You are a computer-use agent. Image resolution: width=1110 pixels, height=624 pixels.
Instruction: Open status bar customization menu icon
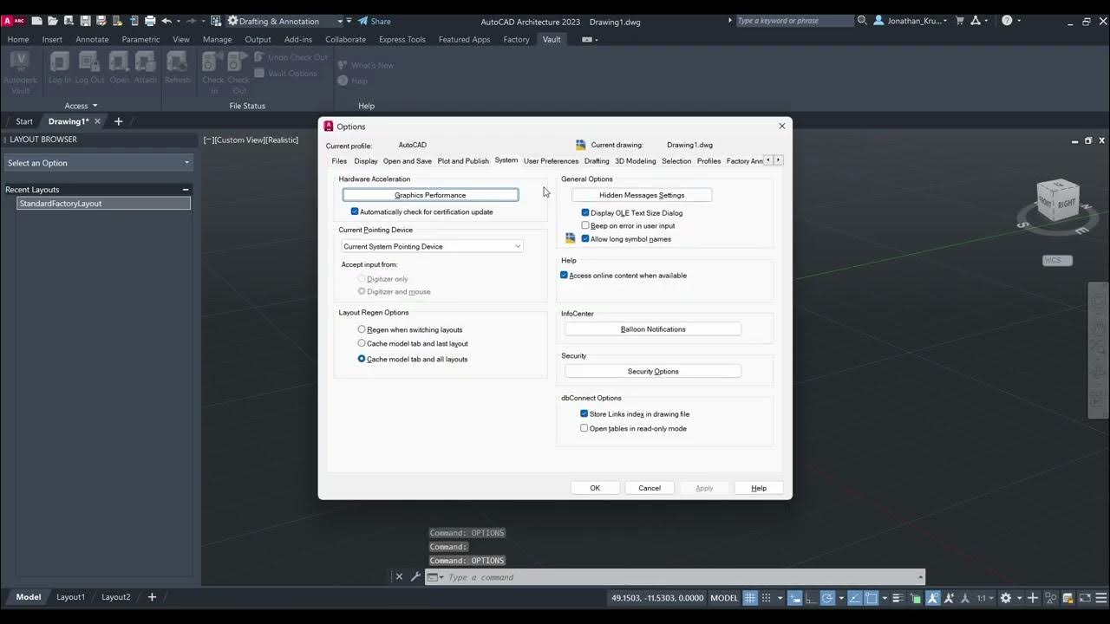[x=1100, y=598]
